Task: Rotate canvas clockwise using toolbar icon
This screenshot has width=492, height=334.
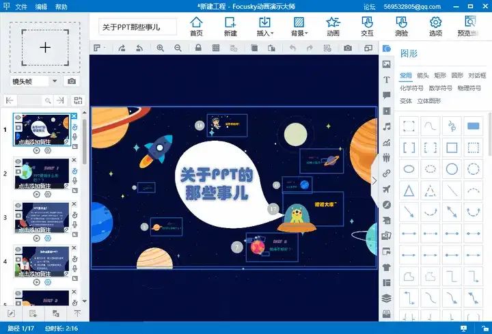Action: coord(122,48)
